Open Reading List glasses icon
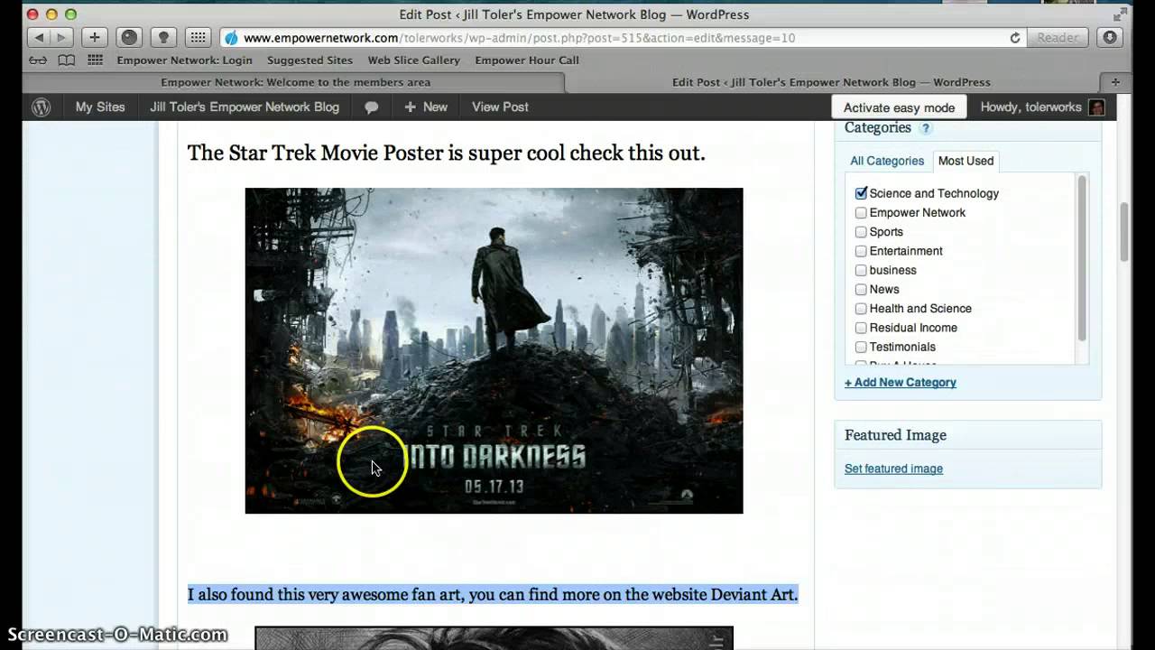Screen dimensions: 1155x650 coord(38,60)
